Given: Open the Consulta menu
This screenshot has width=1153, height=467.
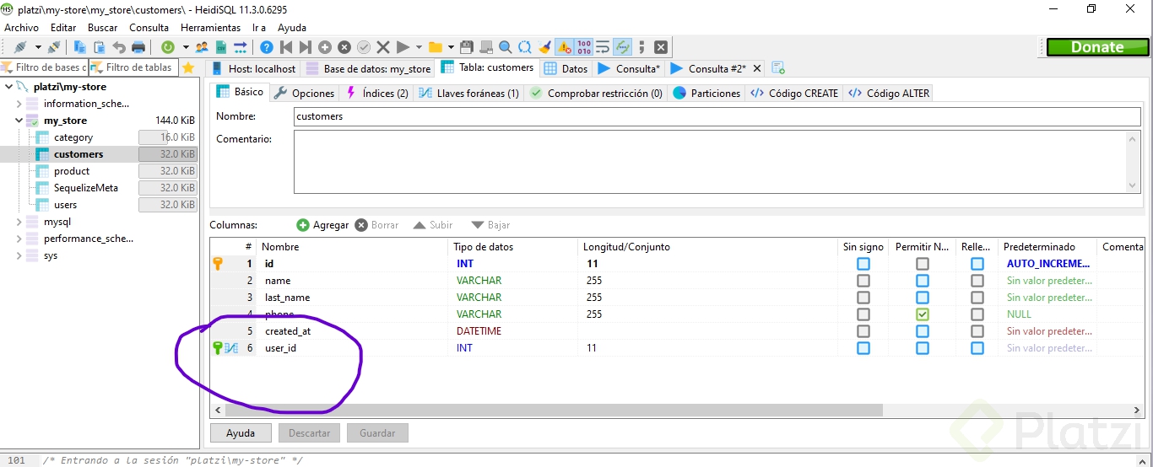Looking at the screenshot, I should 149,28.
